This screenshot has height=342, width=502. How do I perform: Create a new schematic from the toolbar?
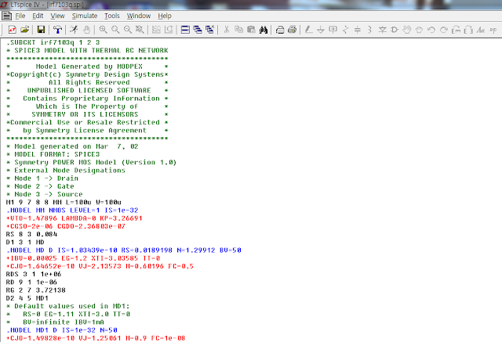pyautogui.click(x=13, y=30)
